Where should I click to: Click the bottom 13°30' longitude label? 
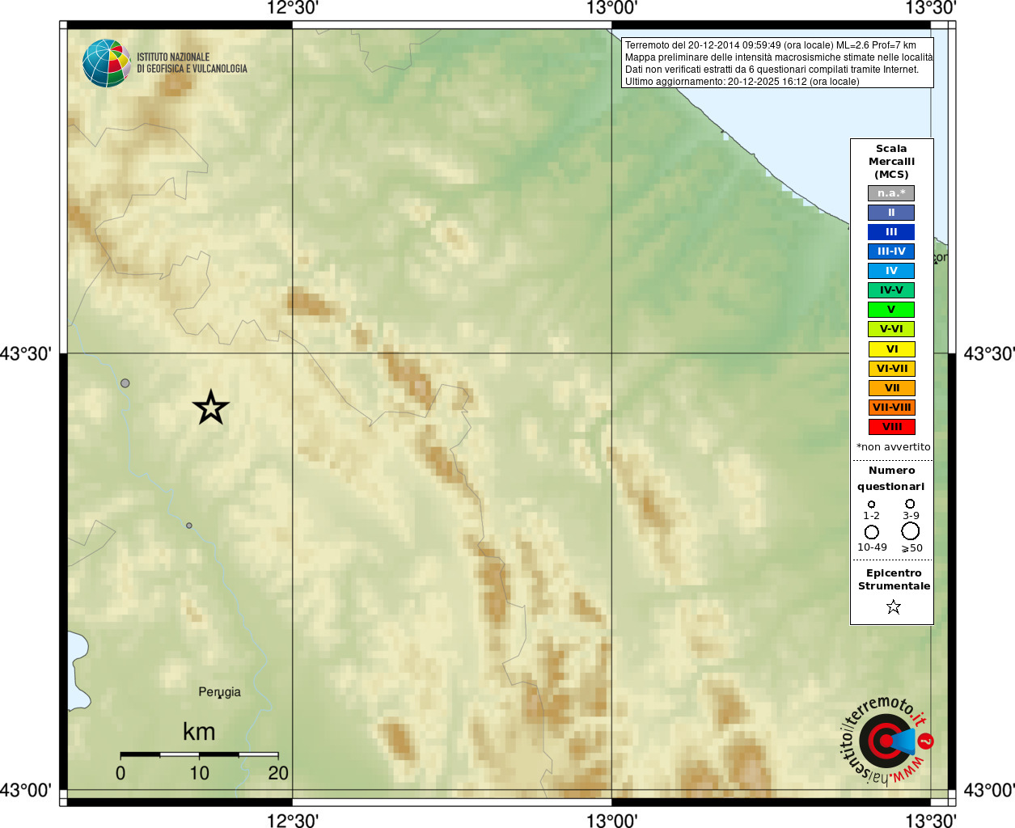click(x=931, y=821)
